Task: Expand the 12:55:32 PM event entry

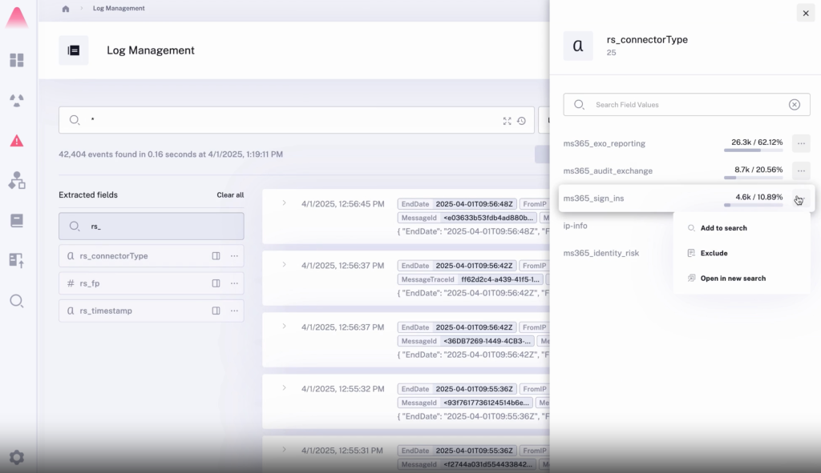Action: (283, 388)
